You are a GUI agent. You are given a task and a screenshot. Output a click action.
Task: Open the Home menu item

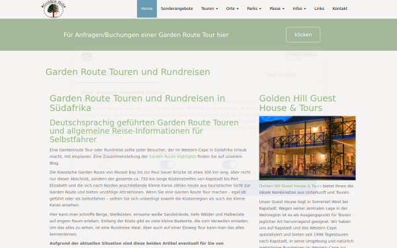tap(147, 9)
